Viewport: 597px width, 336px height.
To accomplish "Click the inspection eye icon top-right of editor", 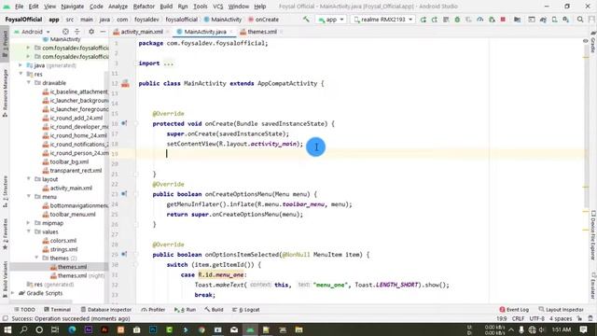I will pos(586,41).
